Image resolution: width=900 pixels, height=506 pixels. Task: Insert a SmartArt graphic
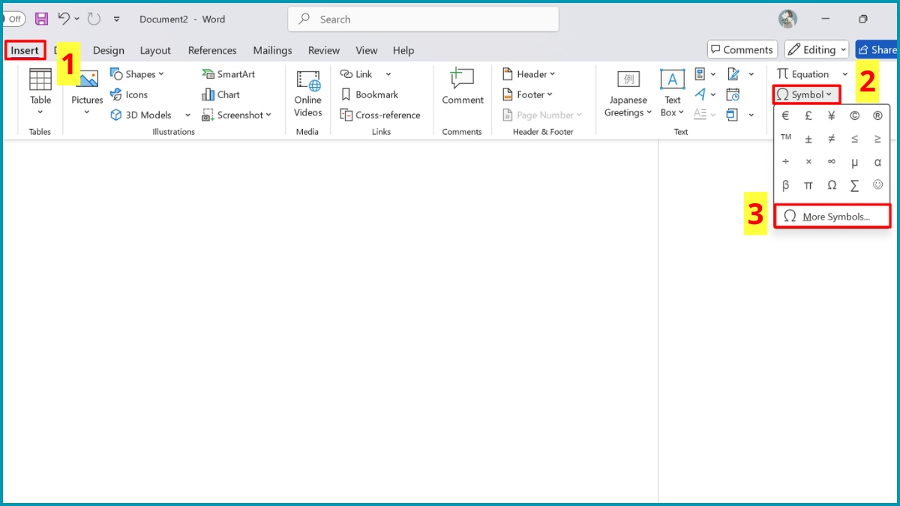click(228, 74)
